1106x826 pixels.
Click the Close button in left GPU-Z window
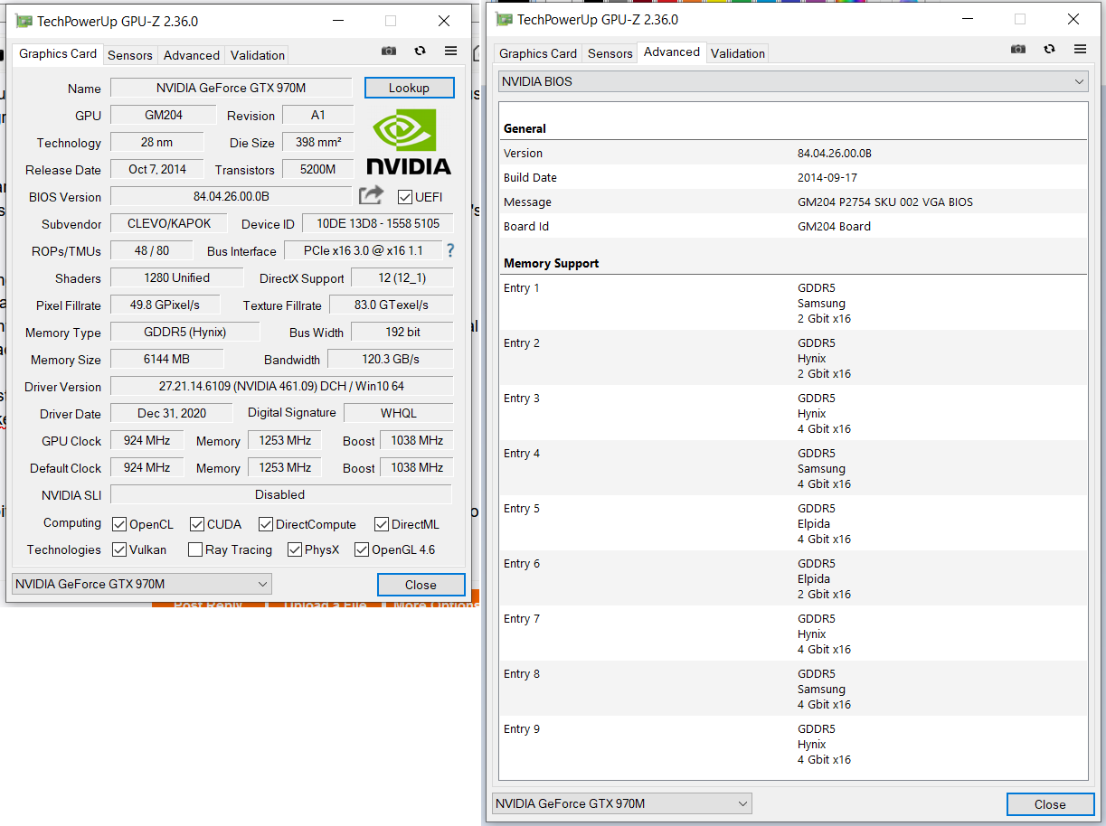click(x=421, y=585)
